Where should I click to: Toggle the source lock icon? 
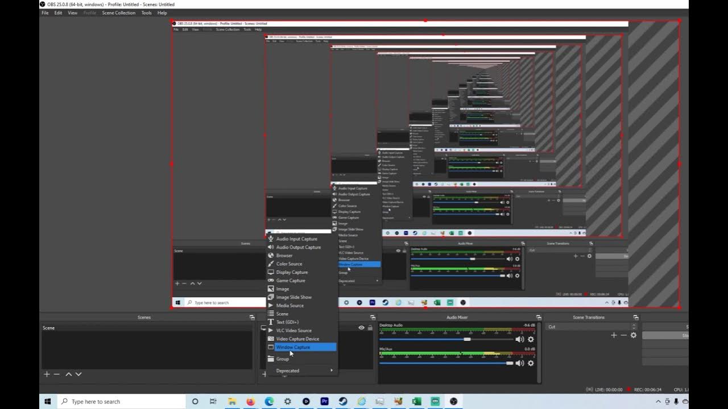point(370,328)
